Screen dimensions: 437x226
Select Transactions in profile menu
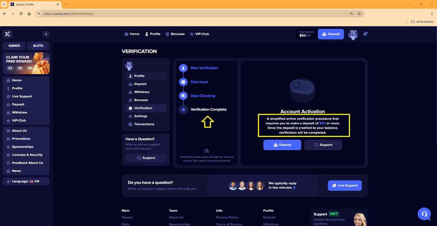pyautogui.click(x=144, y=124)
